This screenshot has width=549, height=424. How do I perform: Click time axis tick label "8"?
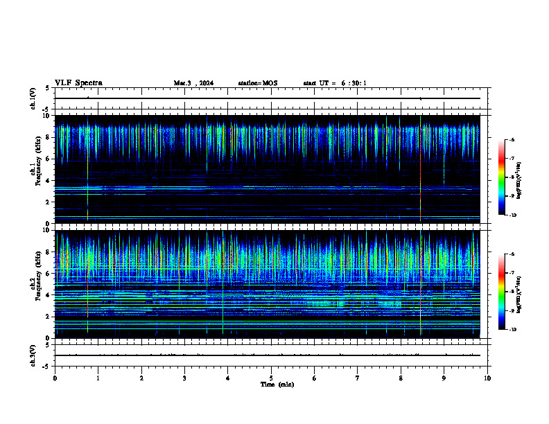coord(401,378)
